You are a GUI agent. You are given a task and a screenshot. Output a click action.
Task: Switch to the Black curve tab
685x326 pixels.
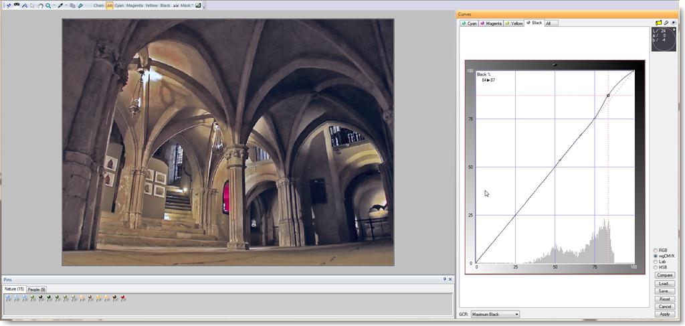(534, 23)
